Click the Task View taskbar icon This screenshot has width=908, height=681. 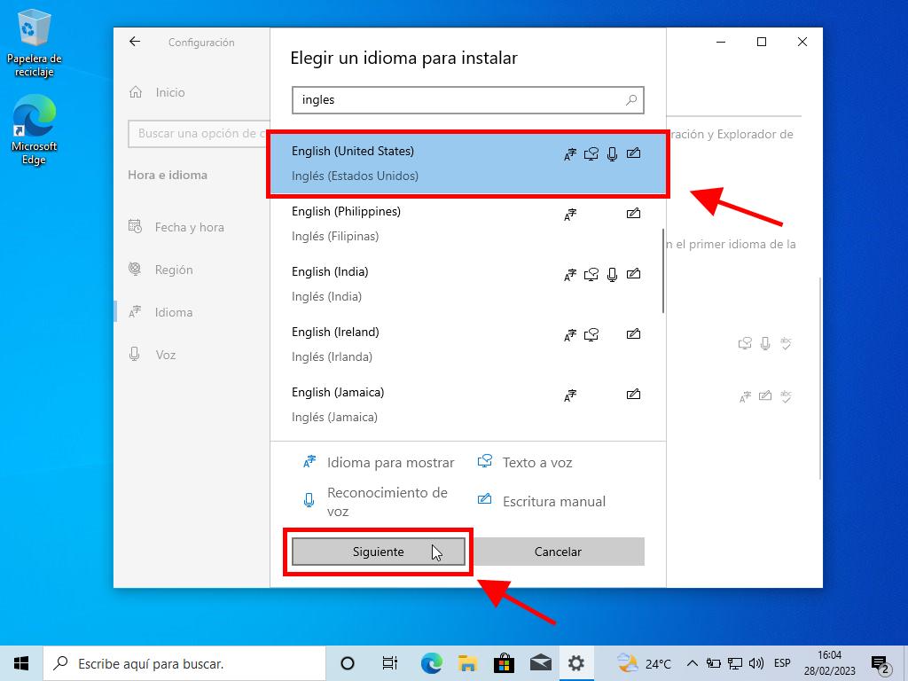[x=389, y=663]
